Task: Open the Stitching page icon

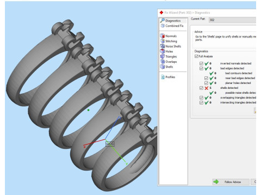Action: pos(163,41)
